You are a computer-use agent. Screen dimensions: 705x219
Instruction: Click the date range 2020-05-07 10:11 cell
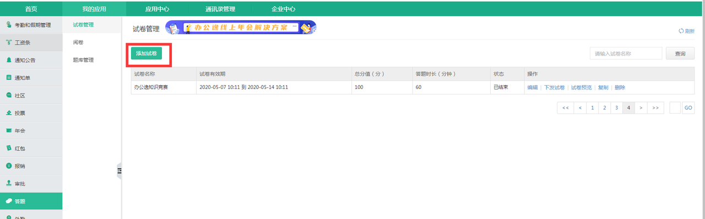[274, 87]
